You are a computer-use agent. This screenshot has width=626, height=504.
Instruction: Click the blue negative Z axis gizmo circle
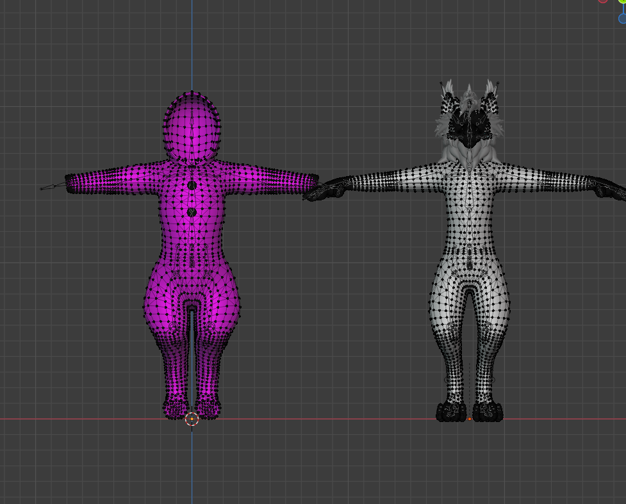click(x=622, y=19)
